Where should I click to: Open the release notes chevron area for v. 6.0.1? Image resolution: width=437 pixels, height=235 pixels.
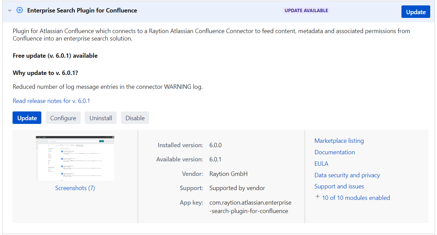click(x=51, y=101)
